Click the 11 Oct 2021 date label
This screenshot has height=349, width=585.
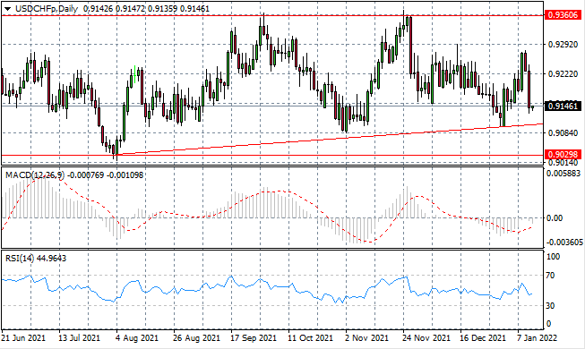point(310,338)
